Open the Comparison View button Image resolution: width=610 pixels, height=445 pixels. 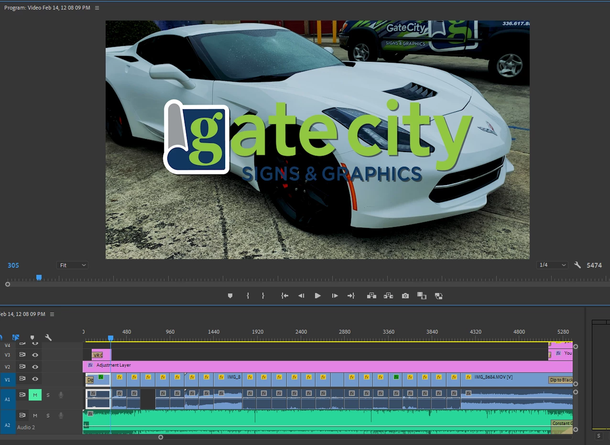422,296
